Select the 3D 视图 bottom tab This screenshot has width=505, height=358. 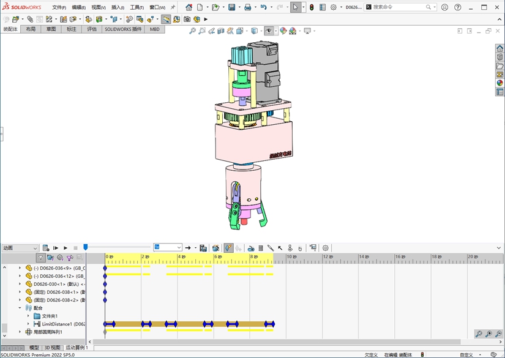click(52, 348)
